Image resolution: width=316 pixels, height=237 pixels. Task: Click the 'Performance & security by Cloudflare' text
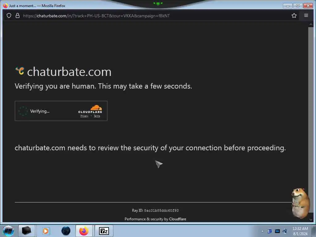(156, 219)
